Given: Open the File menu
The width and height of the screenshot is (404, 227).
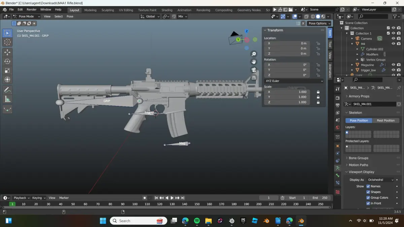Looking at the screenshot, I should (x=11, y=10).
